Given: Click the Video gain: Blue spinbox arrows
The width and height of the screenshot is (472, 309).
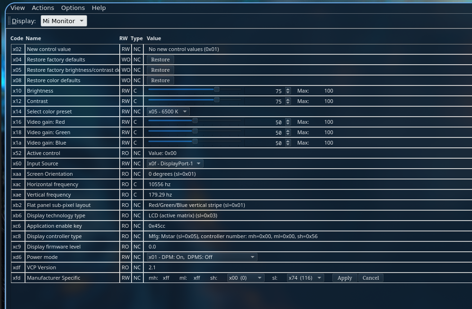Looking at the screenshot, I should pos(288,143).
